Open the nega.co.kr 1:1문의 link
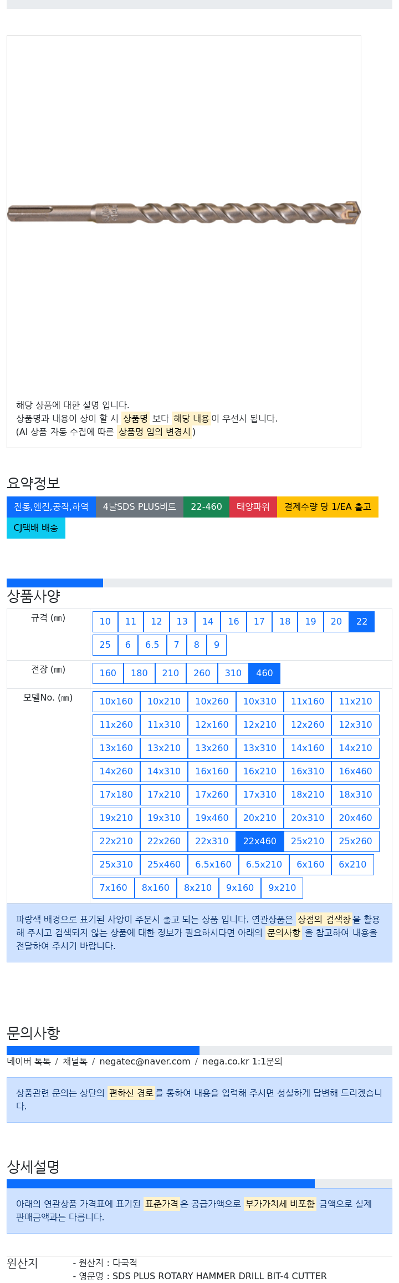This screenshot has width=399, height=1283. click(x=242, y=1061)
